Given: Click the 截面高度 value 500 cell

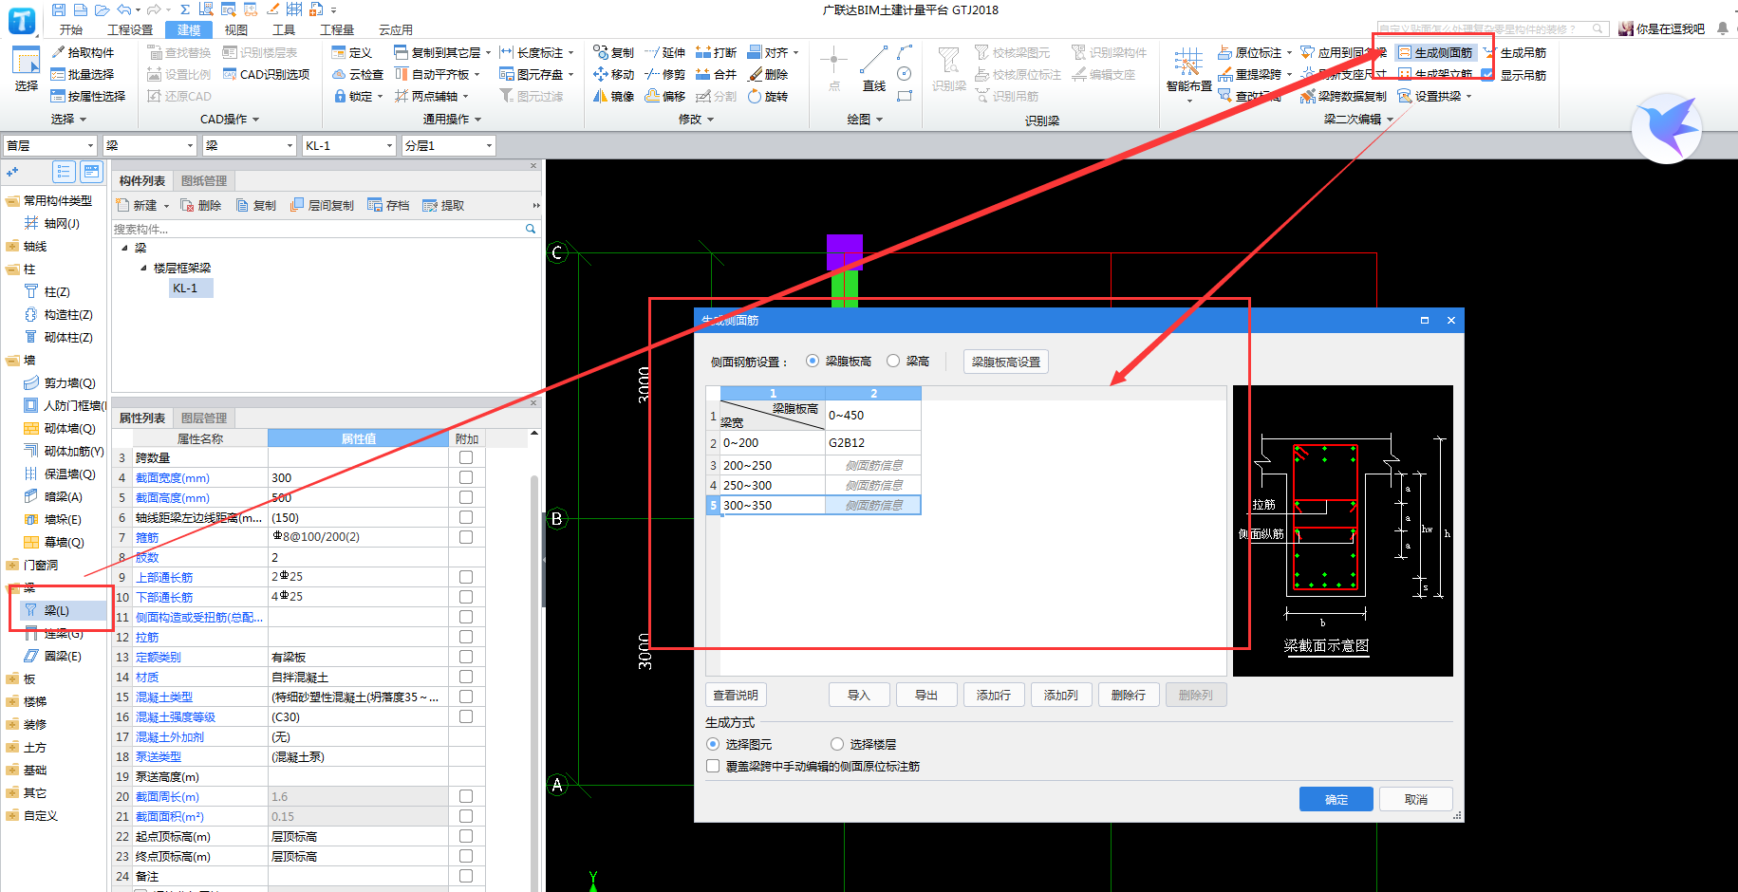Looking at the screenshot, I should pyautogui.click(x=358, y=497).
